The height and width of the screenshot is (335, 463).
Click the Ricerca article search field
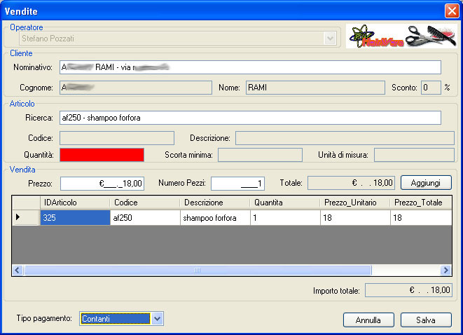250,118
